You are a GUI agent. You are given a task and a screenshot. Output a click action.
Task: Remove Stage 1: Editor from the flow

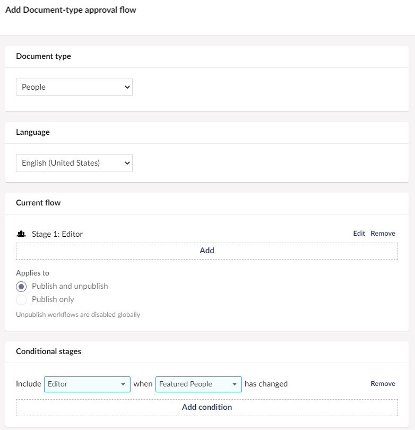tap(383, 234)
